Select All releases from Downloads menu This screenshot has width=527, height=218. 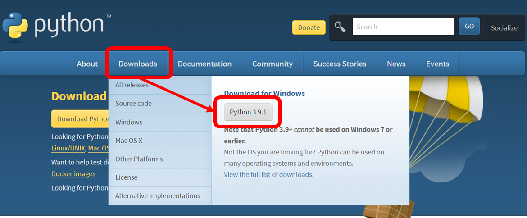(x=159, y=85)
